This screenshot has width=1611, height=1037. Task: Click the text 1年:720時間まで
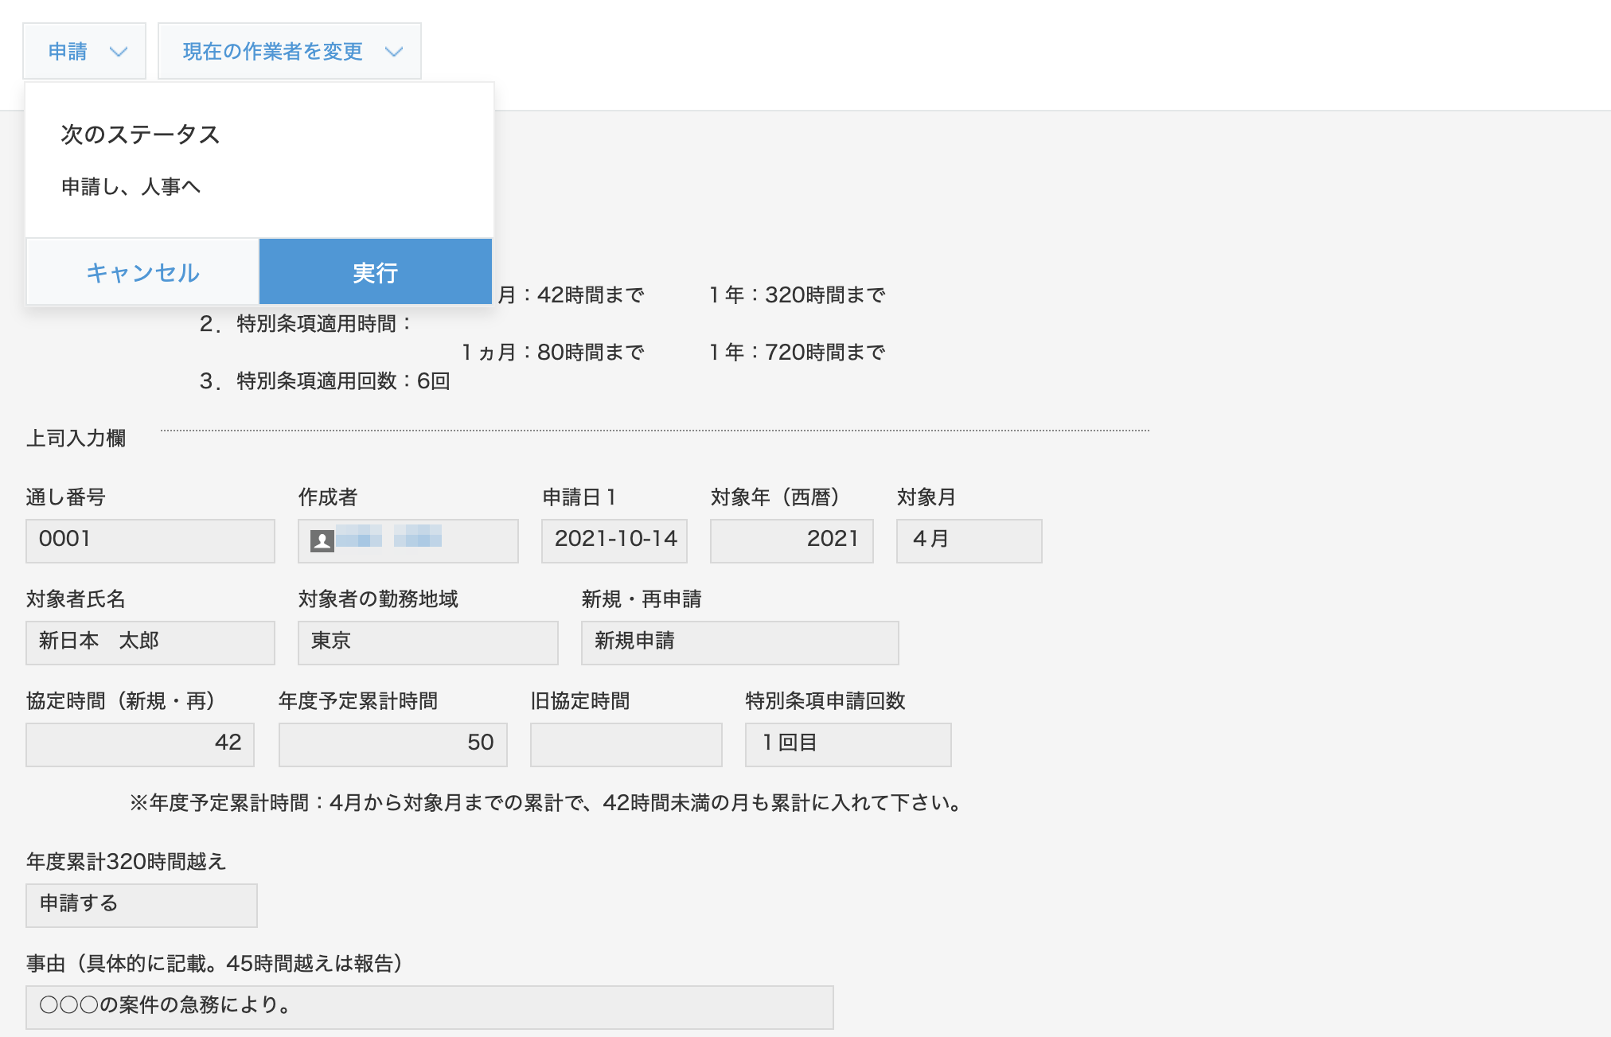pos(798,353)
